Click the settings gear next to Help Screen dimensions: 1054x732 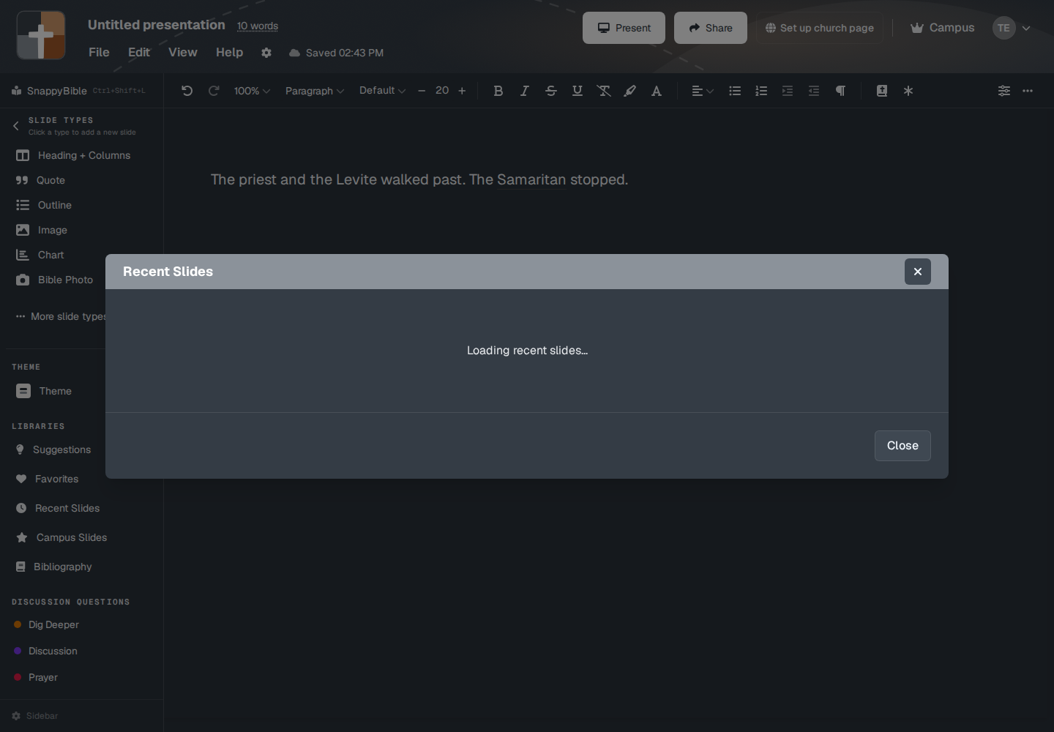pyautogui.click(x=266, y=53)
